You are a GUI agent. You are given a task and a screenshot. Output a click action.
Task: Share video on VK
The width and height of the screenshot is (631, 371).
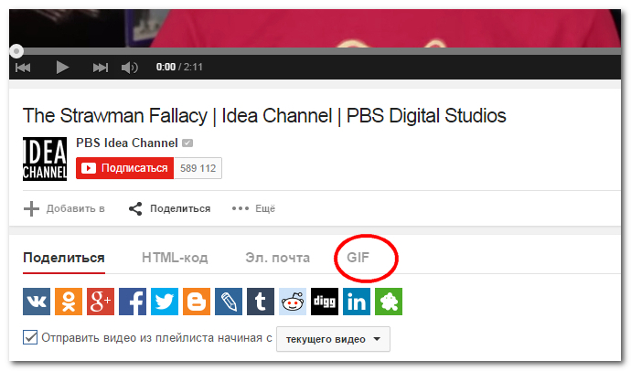(37, 302)
